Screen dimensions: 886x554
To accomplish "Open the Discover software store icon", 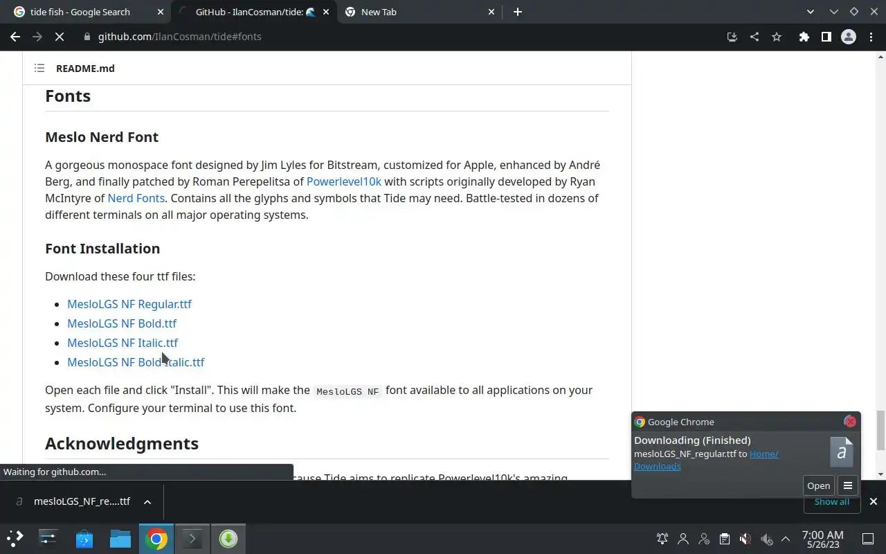I will (x=84, y=539).
